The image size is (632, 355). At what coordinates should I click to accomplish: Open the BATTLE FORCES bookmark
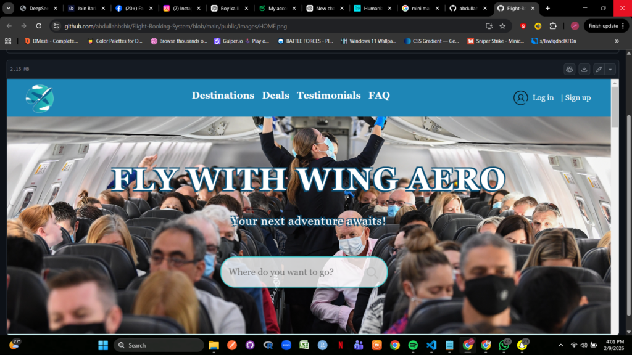pos(305,41)
